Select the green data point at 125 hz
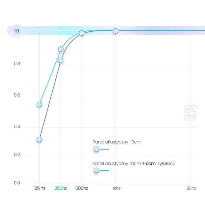The image size is (205, 205). 39,105
